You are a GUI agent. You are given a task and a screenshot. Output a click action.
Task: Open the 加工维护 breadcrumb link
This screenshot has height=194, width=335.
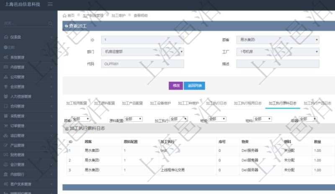pyautogui.click(x=119, y=15)
